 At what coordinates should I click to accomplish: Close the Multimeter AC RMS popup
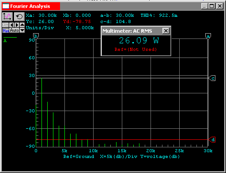(x=166, y=31)
